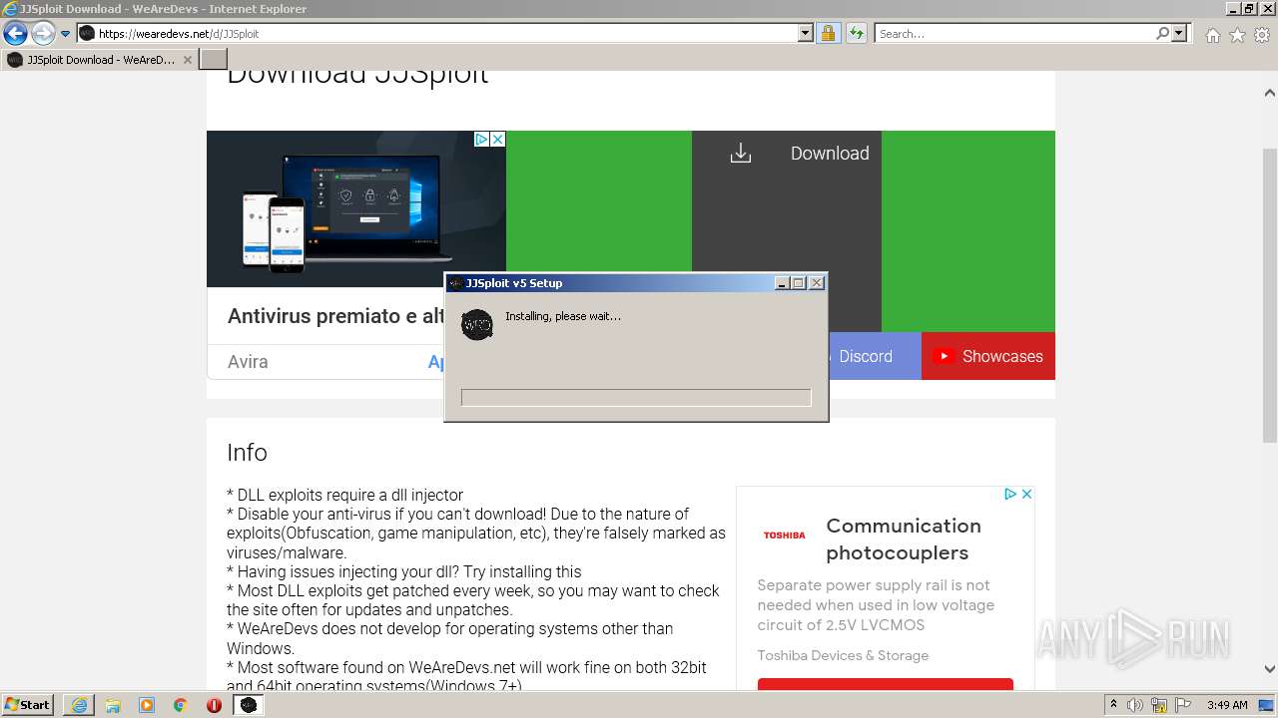The height and width of the screenshot is (718, 1278).
Task: Click Toshiba Devices & Storage text
Action: (843, 655)
